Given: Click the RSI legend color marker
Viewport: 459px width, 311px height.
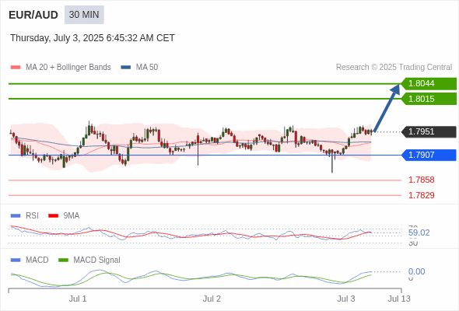Looking at the screenshot, I should [16, 216].
